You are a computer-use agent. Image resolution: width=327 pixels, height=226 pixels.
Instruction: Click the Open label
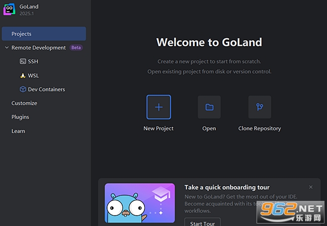(209, 129)
